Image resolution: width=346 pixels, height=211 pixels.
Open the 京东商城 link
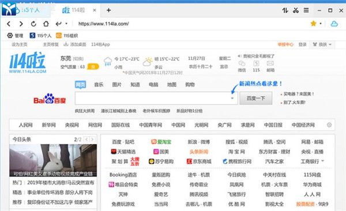[199, 161]
